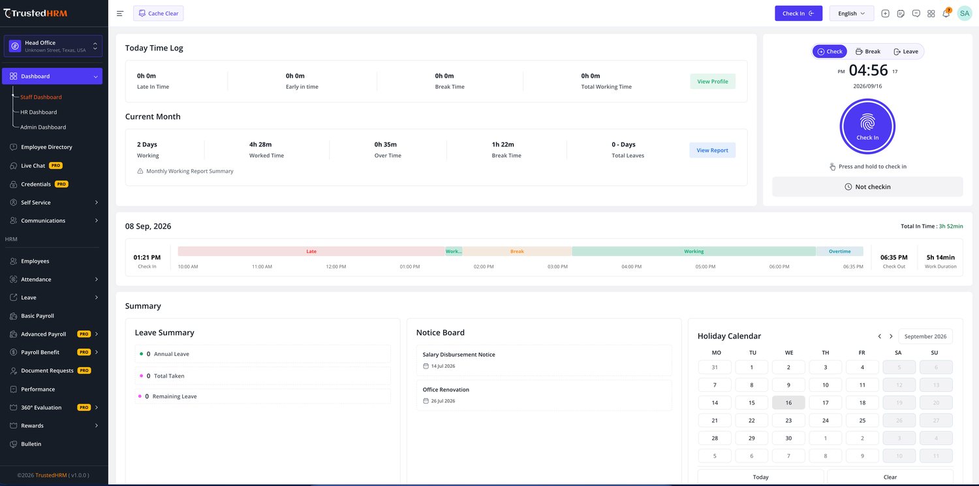Viewport: 979px width, 486px height.
Task: Collapse the Dashboard sidebar menu
Action: pos(52,76)
